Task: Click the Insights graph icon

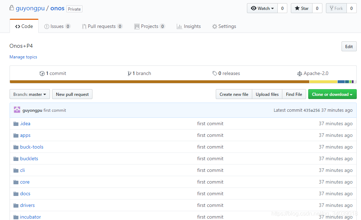Action: [x=179, y=27]
